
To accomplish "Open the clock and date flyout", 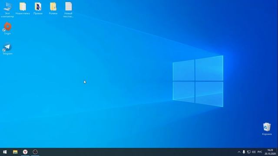I will [x=270, y=152].
